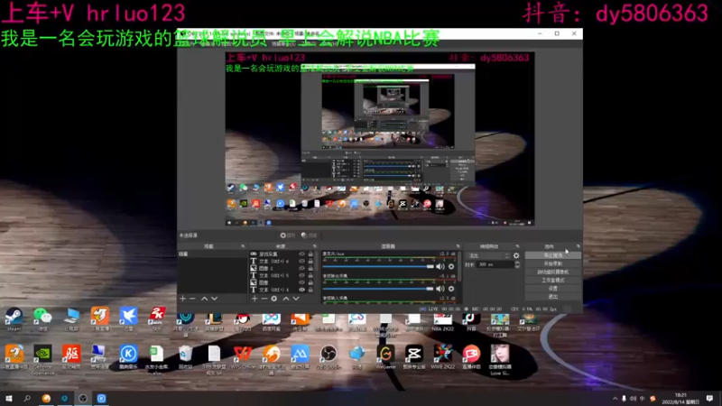Open the WPS Office desktop shortcut

tap(243, 357)
